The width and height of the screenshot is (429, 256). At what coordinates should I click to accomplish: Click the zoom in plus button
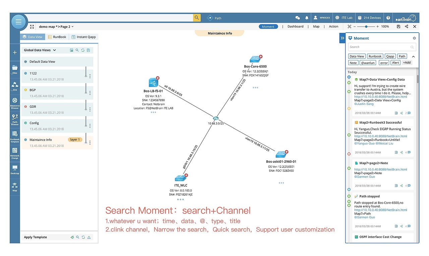[377, 27]
